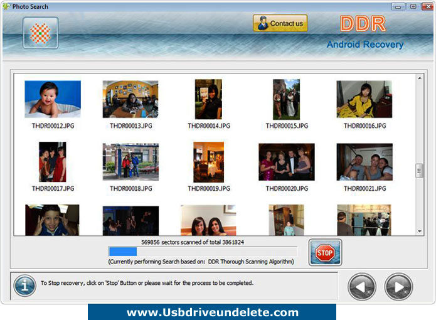
Task: Click the THDR00012.JPG file name label
Action: click(x=53, y=126)
